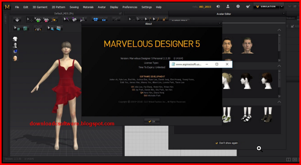Open the 2D Pattern menu
301x165 pixels.
pyautogui.click(x=59, y=7)
